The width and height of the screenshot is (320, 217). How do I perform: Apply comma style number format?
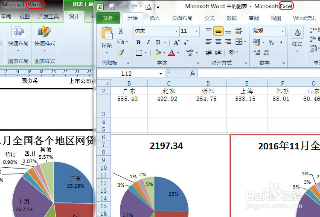coord(281,43)
